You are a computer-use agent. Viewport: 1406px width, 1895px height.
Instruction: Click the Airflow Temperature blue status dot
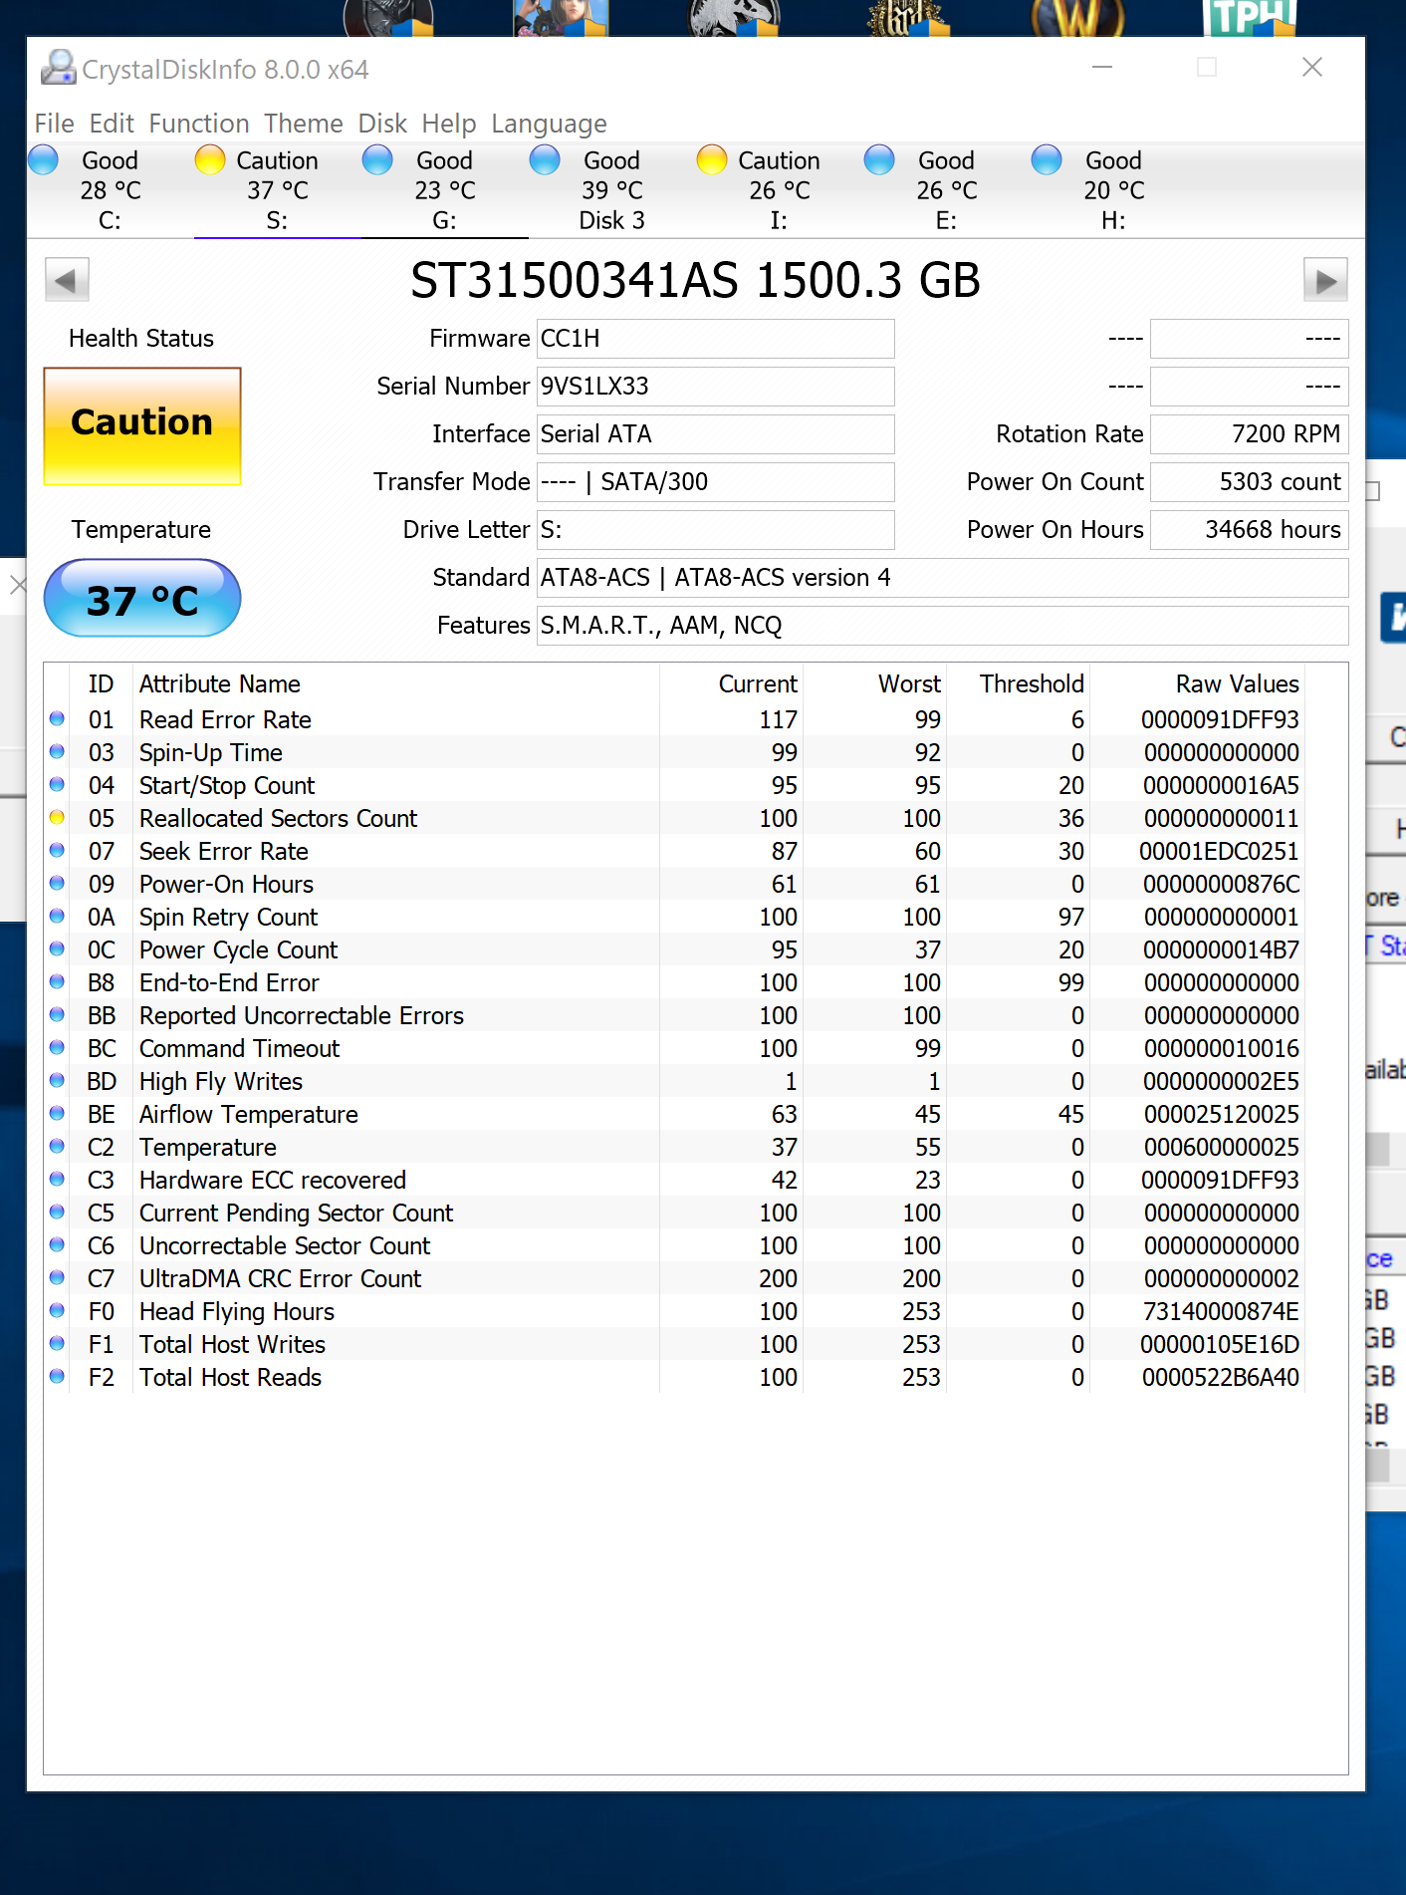click(x=57, y=1114)
